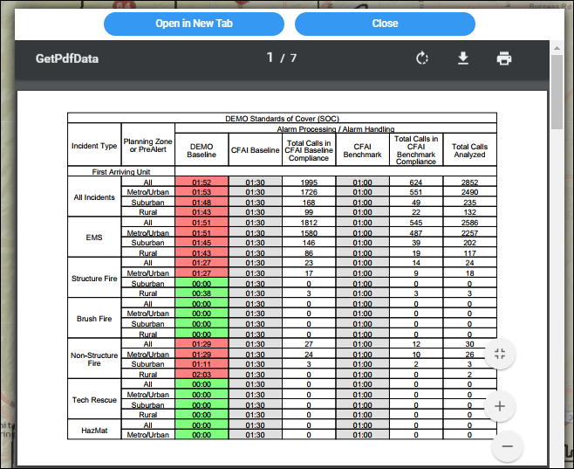574x469 pixels.
Task: Click the 545 EMS benchmark value
Action: click(416, 223)
